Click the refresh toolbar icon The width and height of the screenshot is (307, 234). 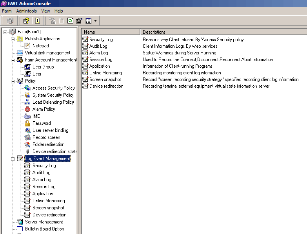click(70, 21)
